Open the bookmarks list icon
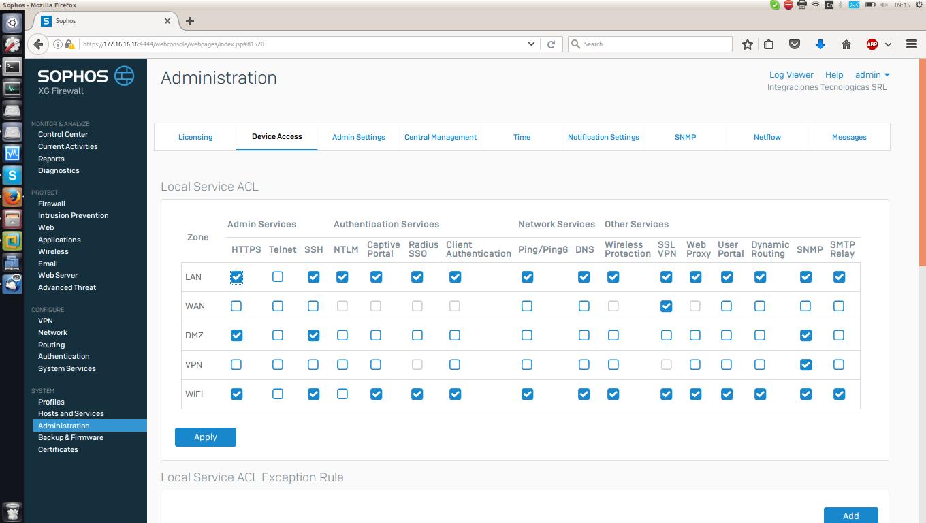 769,44
